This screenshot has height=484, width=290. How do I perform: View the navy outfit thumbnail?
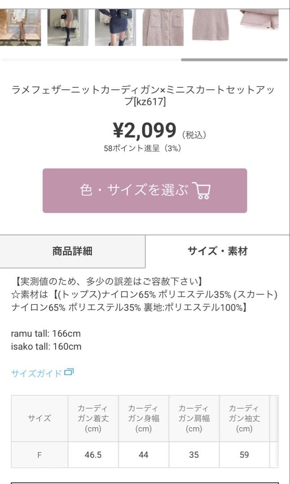tap(115, 27)
